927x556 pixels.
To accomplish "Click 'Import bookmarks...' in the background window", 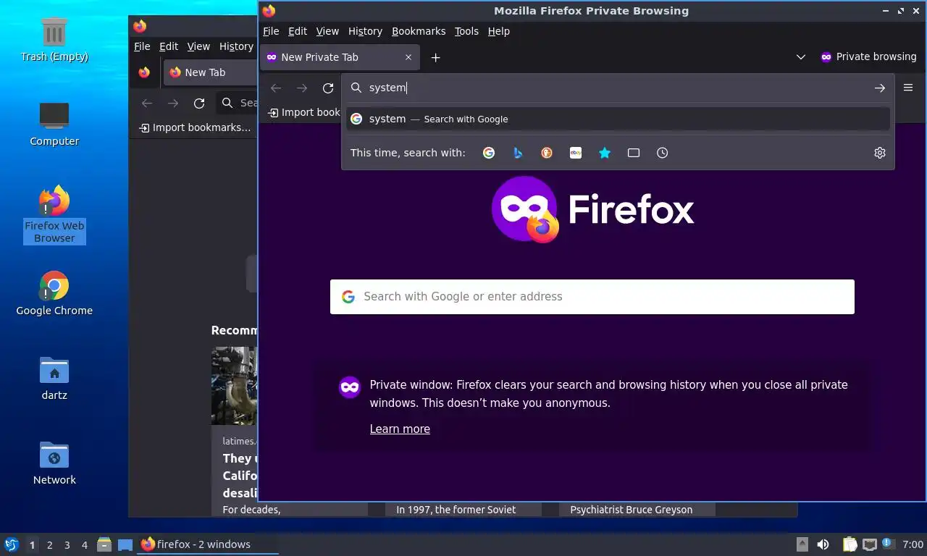I will pos(195,127).
